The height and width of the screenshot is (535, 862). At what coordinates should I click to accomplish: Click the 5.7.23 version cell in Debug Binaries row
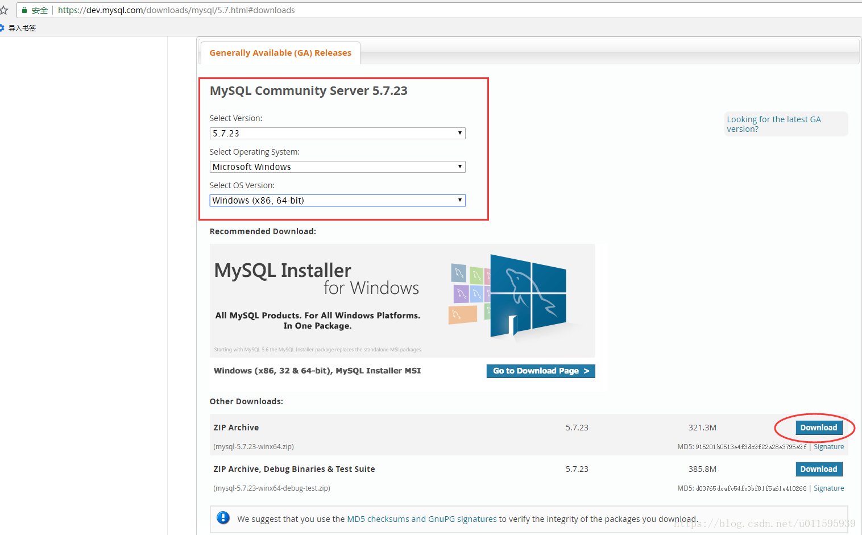[x=577, y=469]
